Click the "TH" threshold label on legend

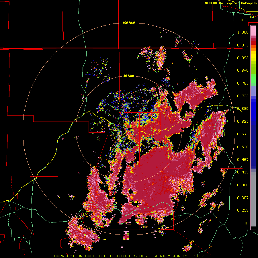[x=246, y=223]
